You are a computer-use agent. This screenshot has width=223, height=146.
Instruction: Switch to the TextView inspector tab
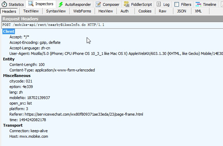tap(31, 11)
